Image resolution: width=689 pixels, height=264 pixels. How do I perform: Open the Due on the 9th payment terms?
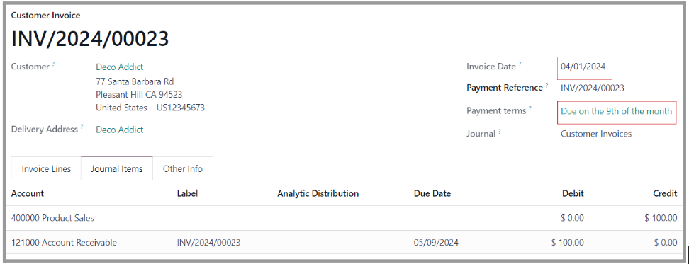click(x=616, y=111)
